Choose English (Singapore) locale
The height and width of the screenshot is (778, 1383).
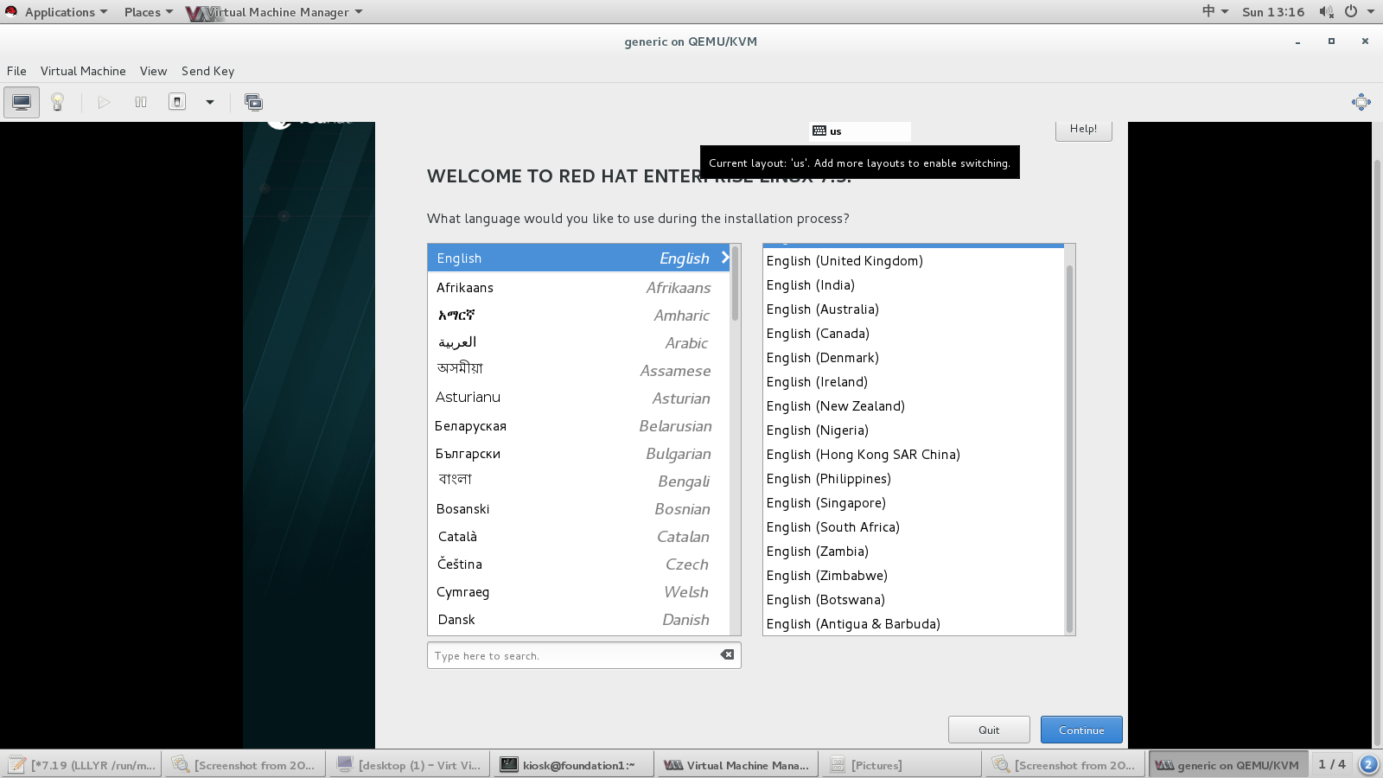913,502
